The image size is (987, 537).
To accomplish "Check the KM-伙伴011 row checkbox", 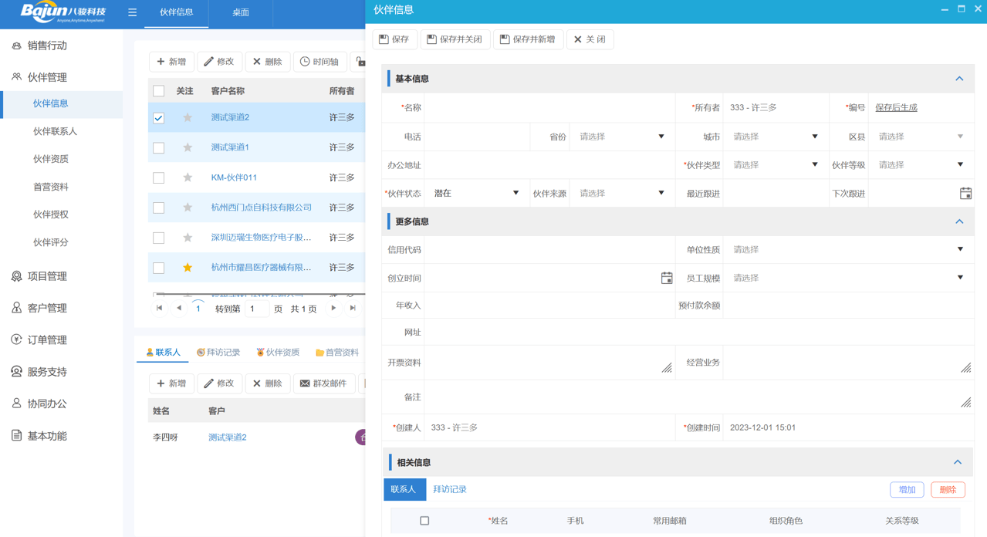I will click(x=159, y=178).
